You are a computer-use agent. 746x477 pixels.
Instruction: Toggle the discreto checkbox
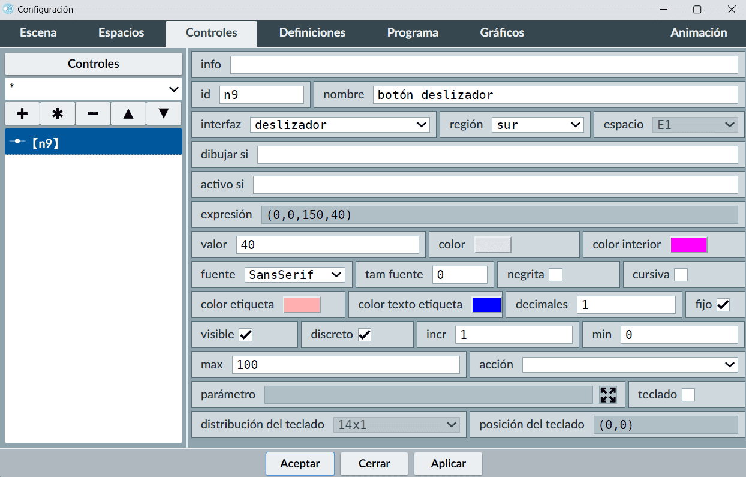pyautogui.click(x=365, y=335)
